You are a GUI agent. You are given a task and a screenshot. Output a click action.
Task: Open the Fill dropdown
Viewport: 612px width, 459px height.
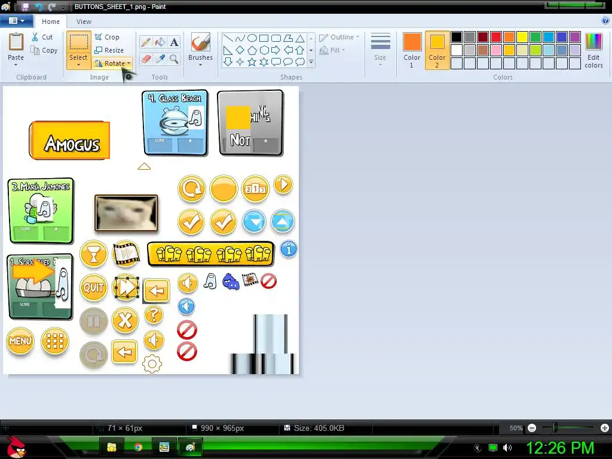pyautogui.click(x=332, y=50)
